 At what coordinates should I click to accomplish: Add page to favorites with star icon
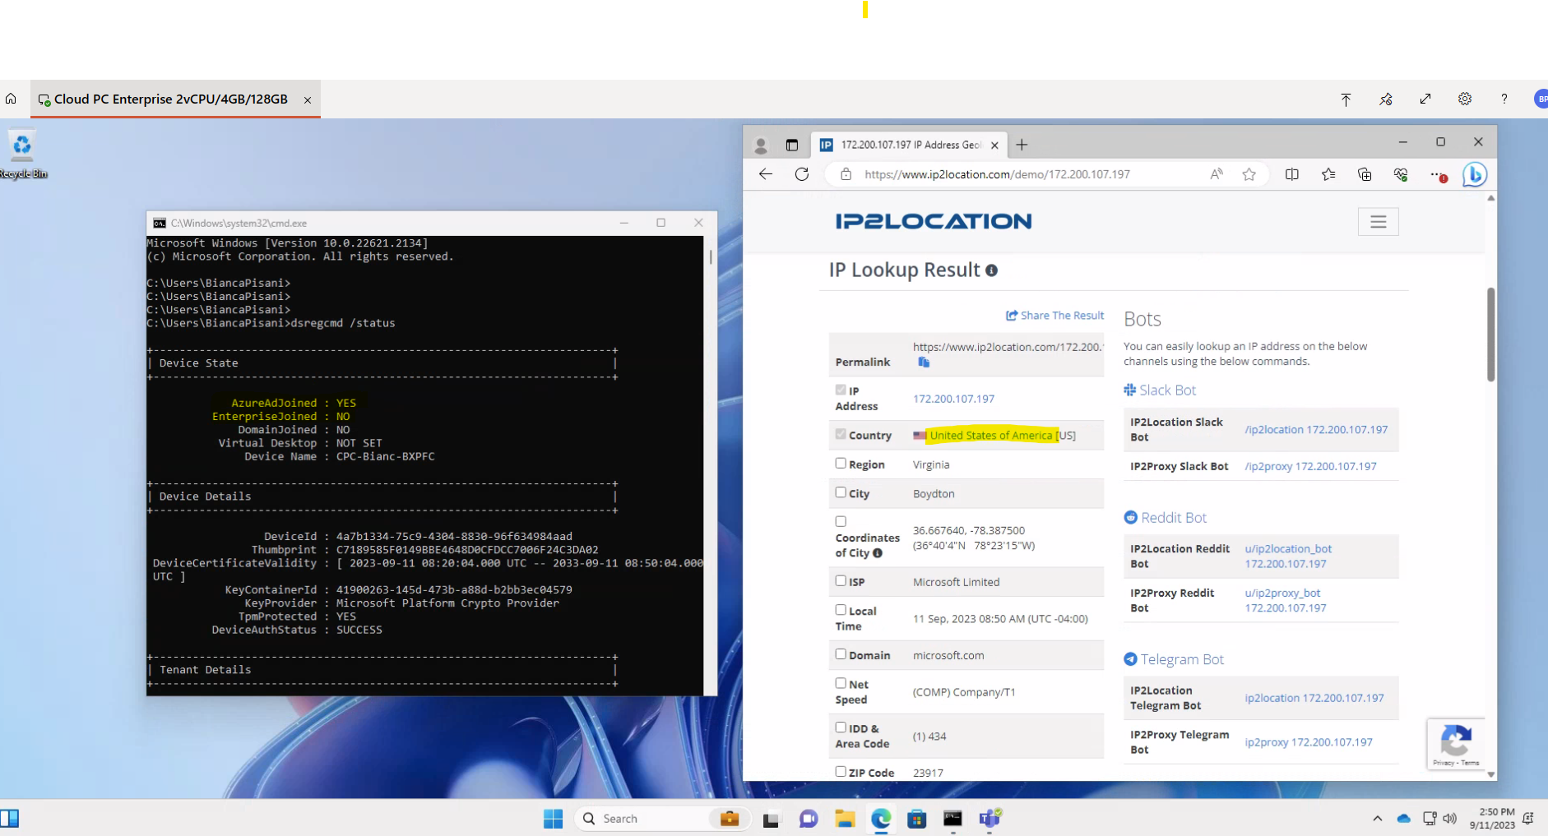coord(1249,174)
